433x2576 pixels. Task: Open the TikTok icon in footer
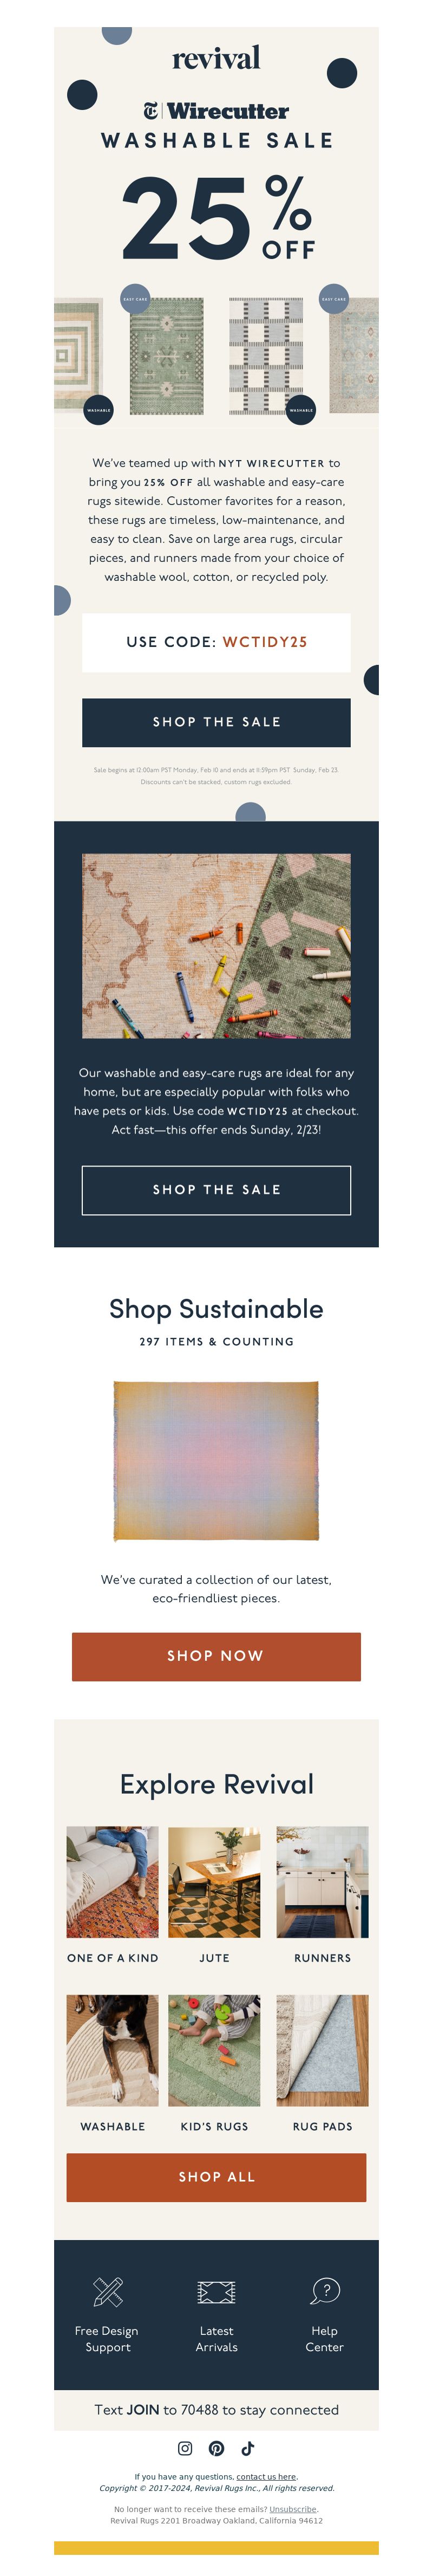point(248,2448)
